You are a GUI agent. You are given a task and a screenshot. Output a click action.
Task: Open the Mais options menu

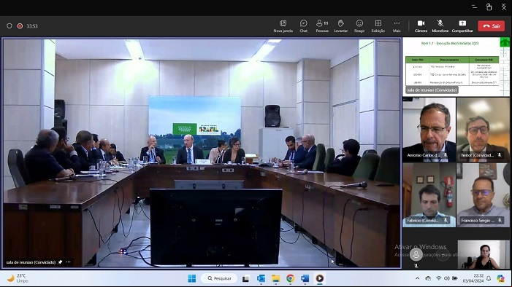point(397,26)
